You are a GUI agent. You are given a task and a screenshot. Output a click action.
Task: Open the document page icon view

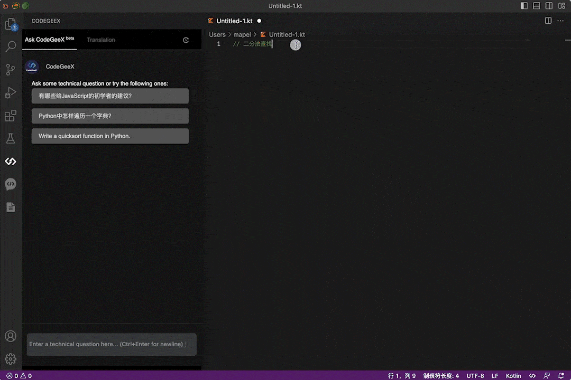[x=11, y=207]
